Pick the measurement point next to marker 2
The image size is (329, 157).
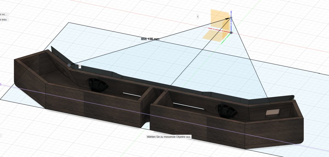(69, 65)
